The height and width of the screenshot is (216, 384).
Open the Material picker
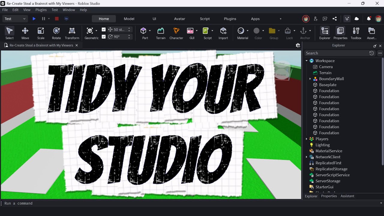coord(241,31)
